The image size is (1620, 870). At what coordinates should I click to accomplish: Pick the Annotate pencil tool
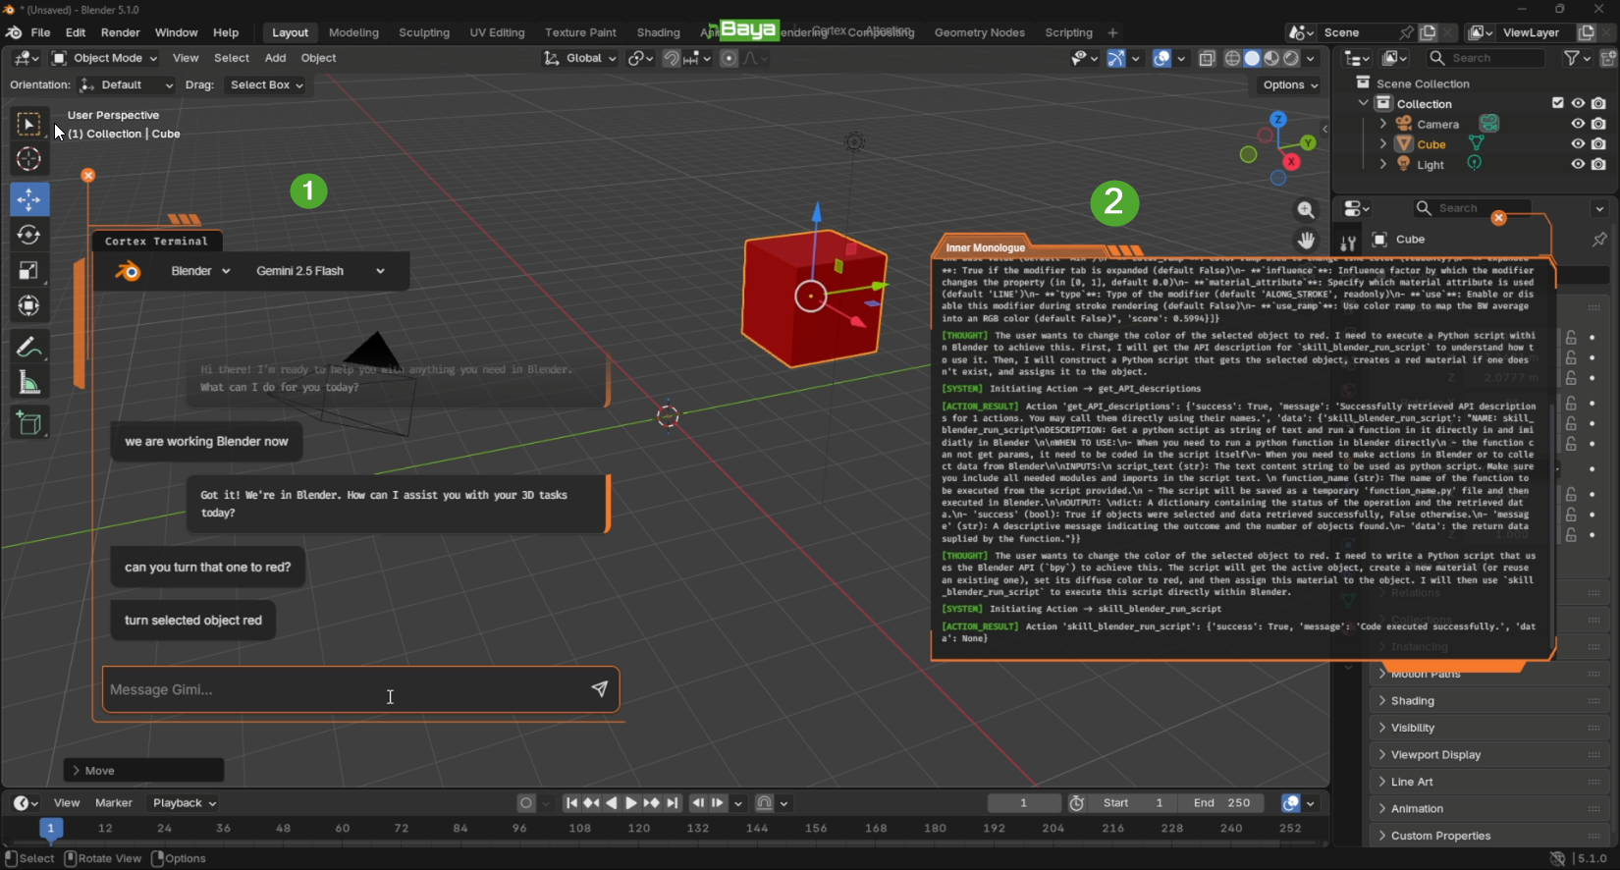(x=28, y=348)
